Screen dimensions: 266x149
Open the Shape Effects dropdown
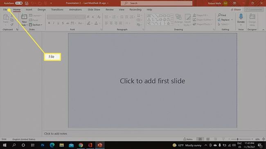coord(203,24)
